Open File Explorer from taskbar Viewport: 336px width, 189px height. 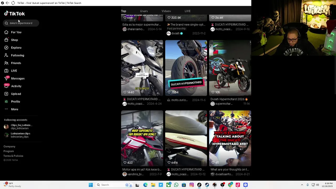[153, 185]
